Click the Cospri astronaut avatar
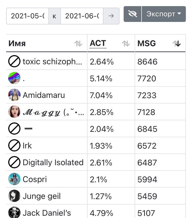Screen dimensions: 192x218 14,179
